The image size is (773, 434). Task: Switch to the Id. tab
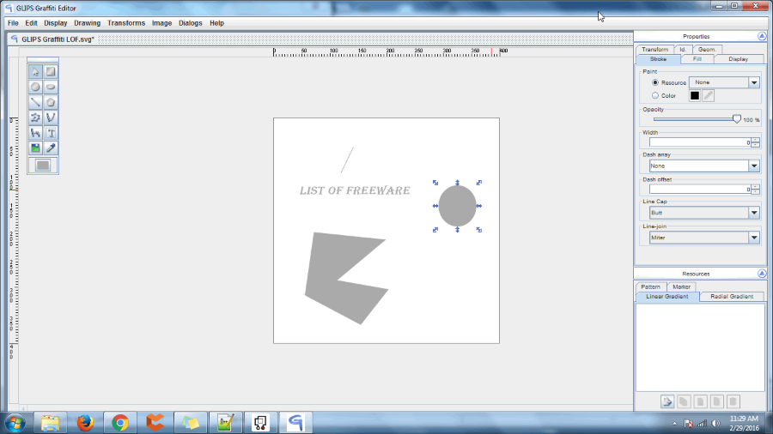click(x=683, y=49)
